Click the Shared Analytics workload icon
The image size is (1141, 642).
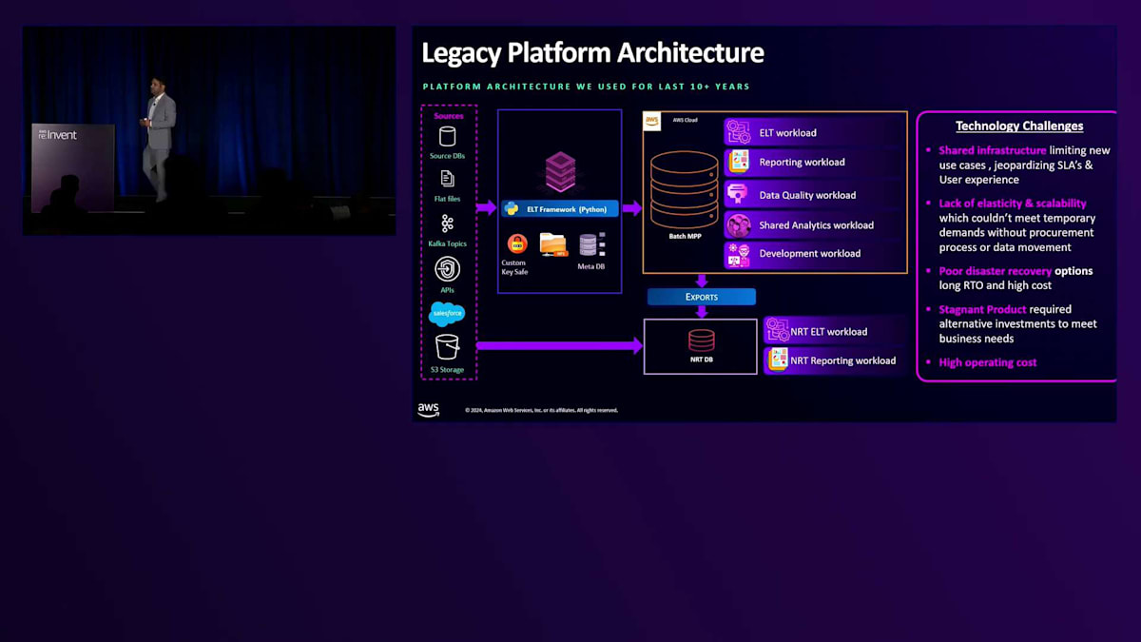click(739, 225)
